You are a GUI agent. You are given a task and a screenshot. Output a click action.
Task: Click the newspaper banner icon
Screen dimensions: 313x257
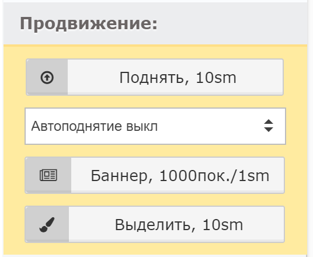[48, 175]
